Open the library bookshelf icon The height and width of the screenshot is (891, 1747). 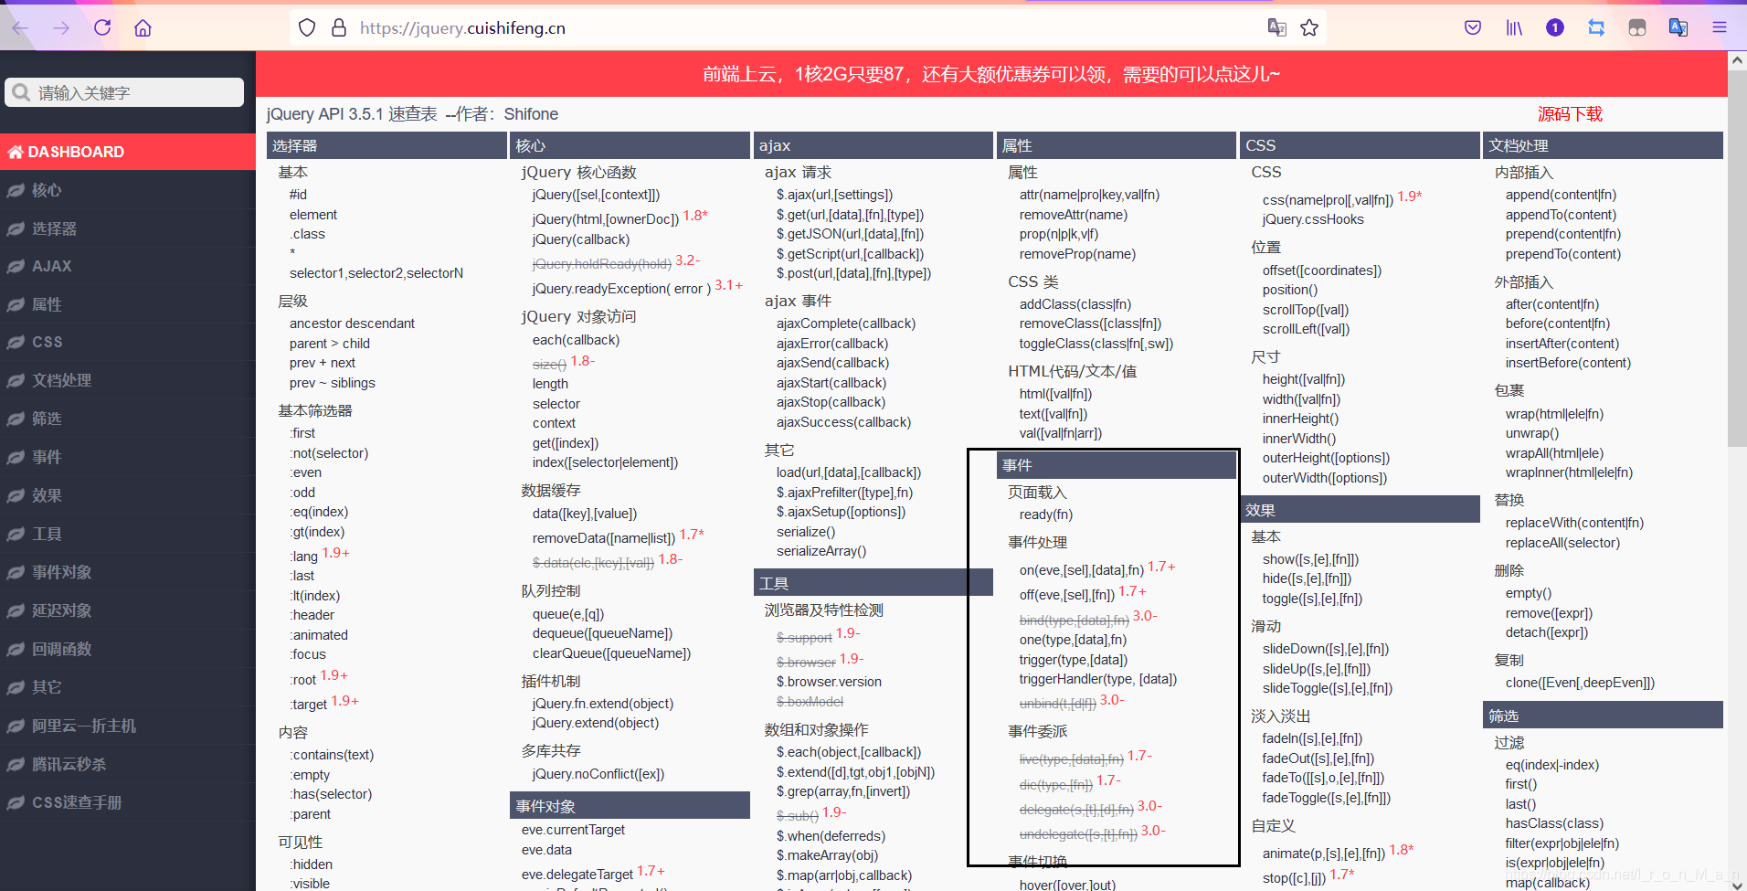[x=1514, y=27]
